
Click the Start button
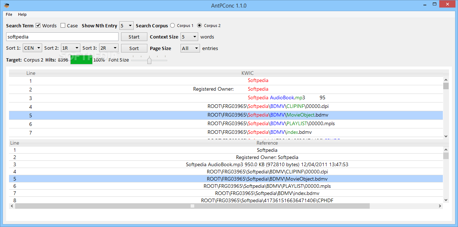coord(134,37)
